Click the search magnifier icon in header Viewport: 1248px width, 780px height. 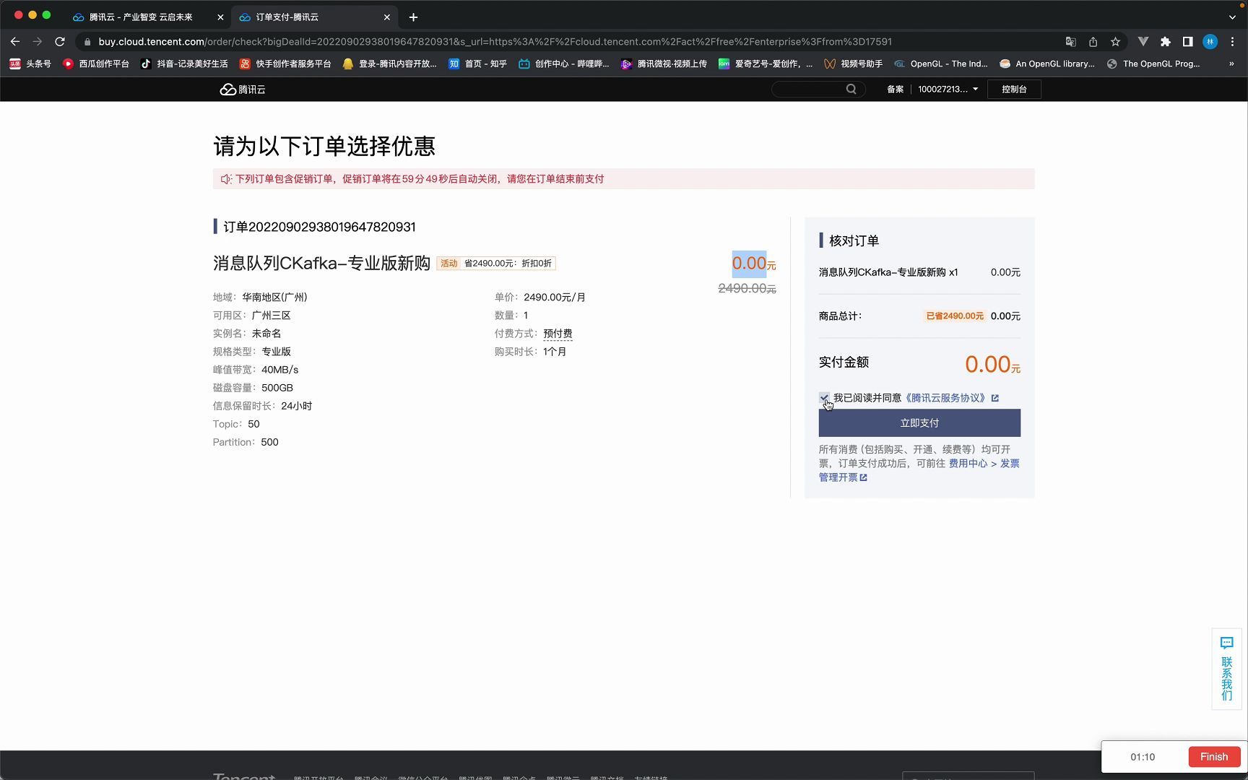point(851,90)
